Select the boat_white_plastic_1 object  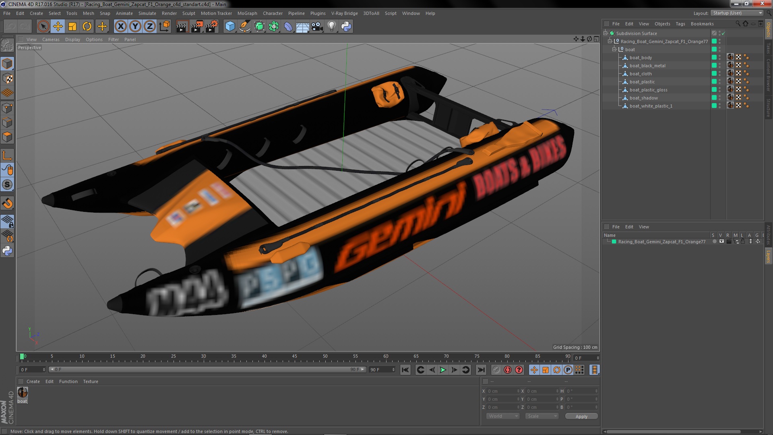click(x=651, y=106)
